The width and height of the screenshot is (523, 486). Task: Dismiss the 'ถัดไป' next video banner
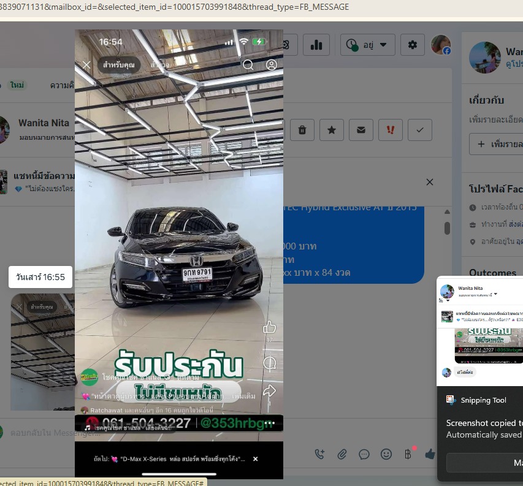click(x=256, y=458)
